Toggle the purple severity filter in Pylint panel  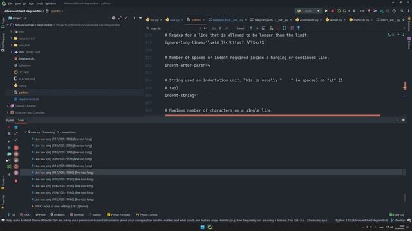click(x=16, y=173)
